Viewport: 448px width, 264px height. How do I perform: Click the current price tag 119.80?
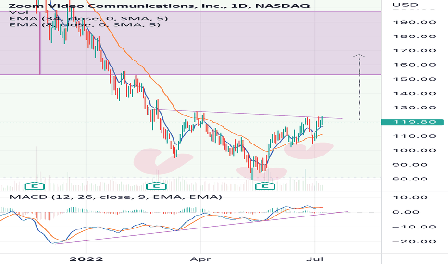tap(412, 122)
